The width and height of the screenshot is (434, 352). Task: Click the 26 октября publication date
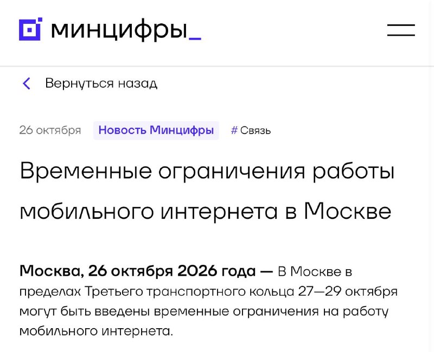(50, 130)
